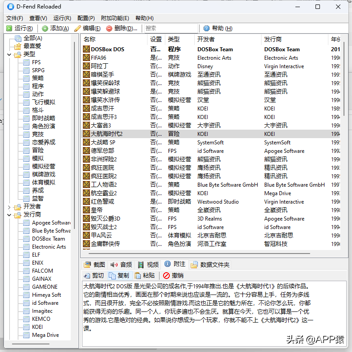Select the 工人物语2 game row
The height and width of the screenshot is (352, 352).
tap(211, 184)
